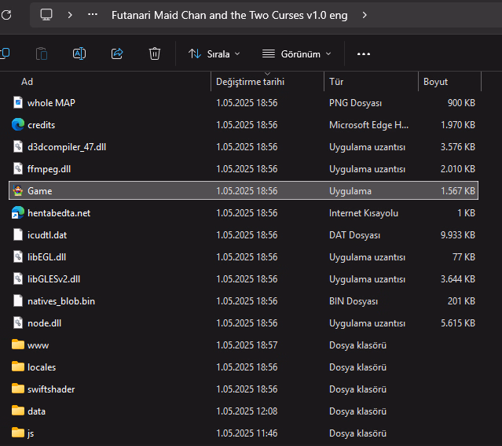
Task: Expand the chevron after the folder breadcrumb
Action: (x=365, y=15)
